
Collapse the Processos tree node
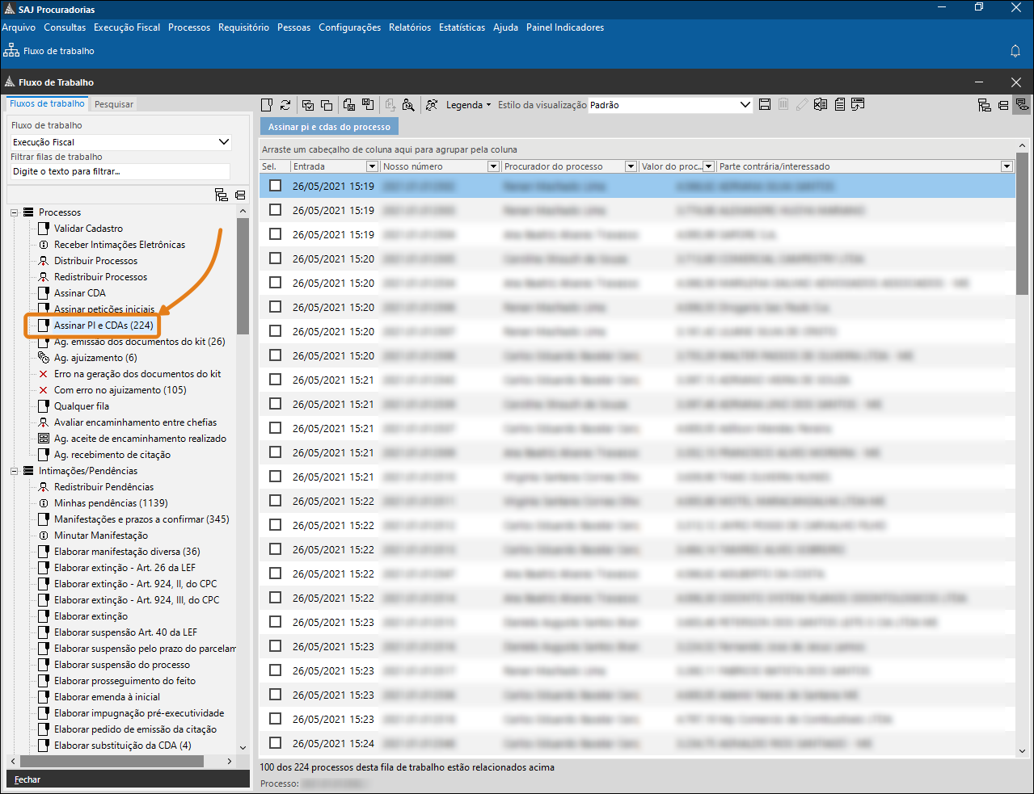15,212
